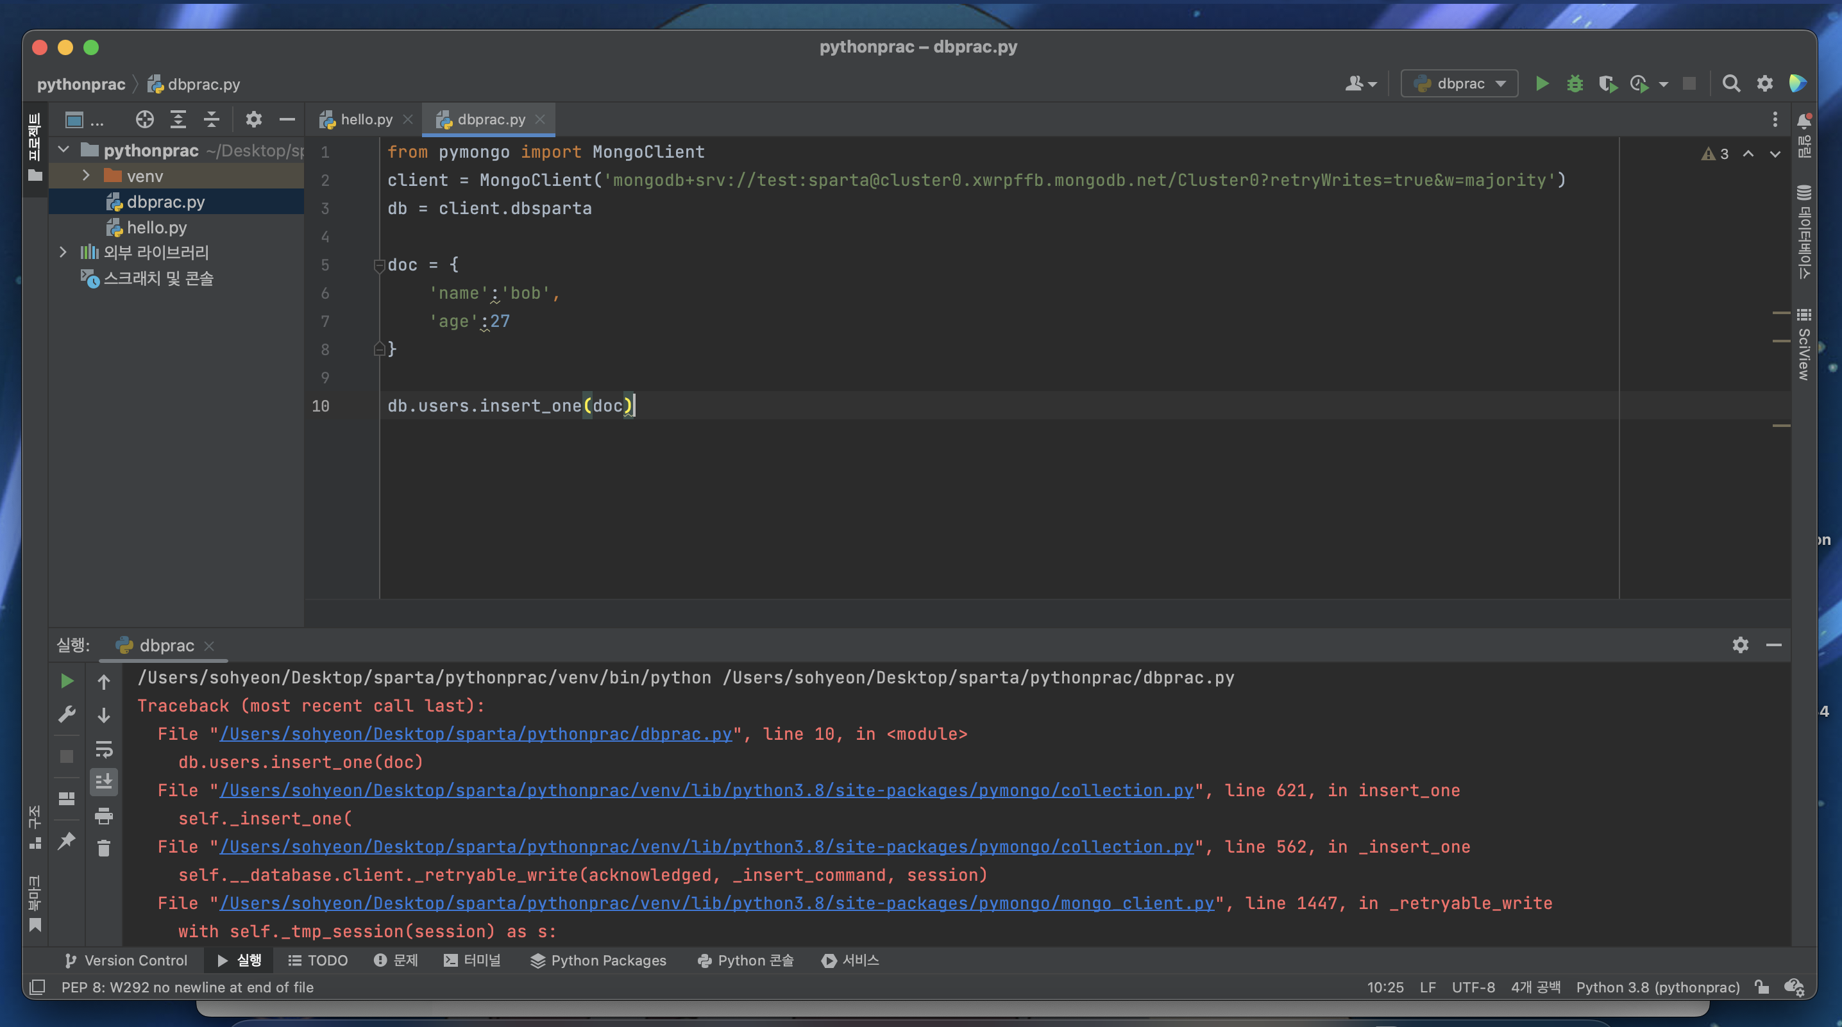The height and width of the screenshot is (1027, 1842).
Task: Open Python 콘솔 tab
Action: (745, 960)
